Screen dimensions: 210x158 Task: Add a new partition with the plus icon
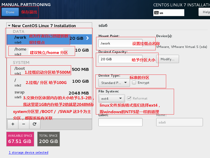(13, 124)
